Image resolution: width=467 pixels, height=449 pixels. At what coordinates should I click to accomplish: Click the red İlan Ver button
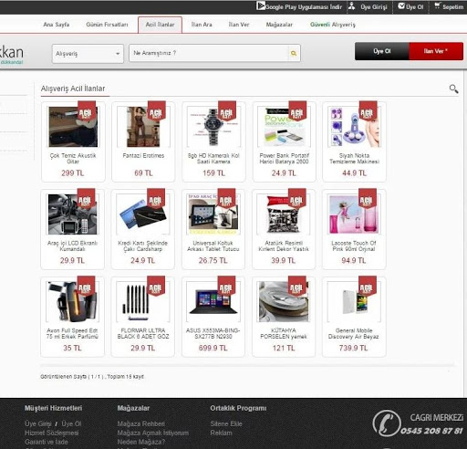[x=436, y=51]
